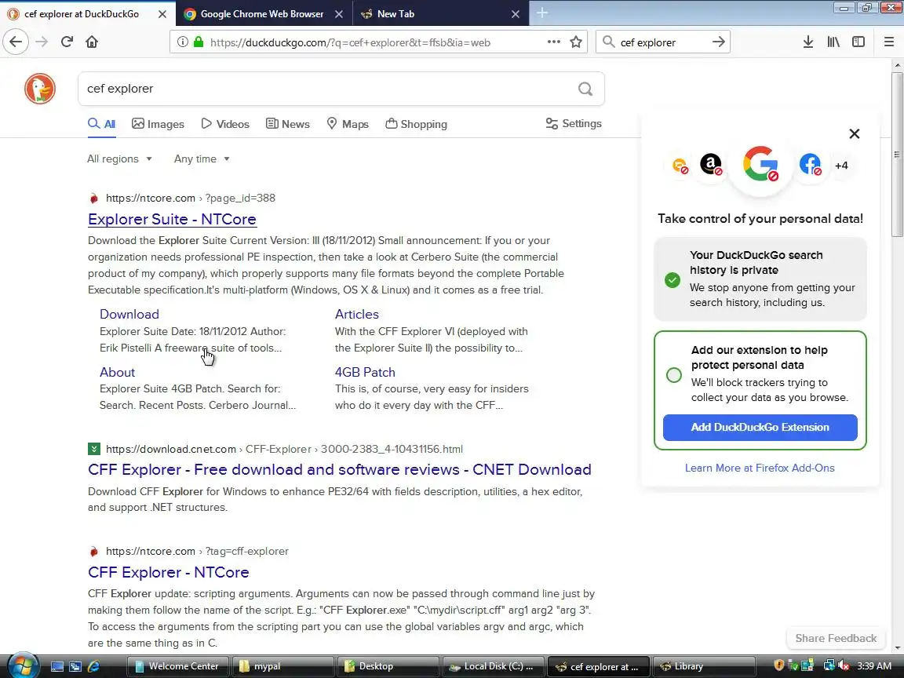Open the Local Disk (C:) taskbar window
This screenshot has height=678, width=904.
[x=493, y=666]
